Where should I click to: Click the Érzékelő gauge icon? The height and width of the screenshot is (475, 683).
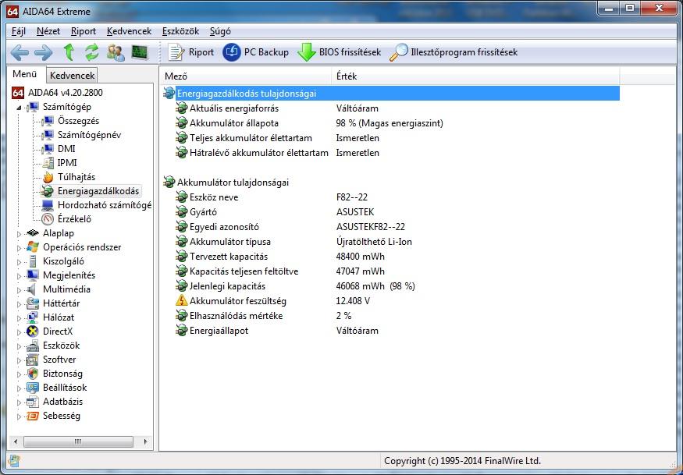tap(48, 219)
